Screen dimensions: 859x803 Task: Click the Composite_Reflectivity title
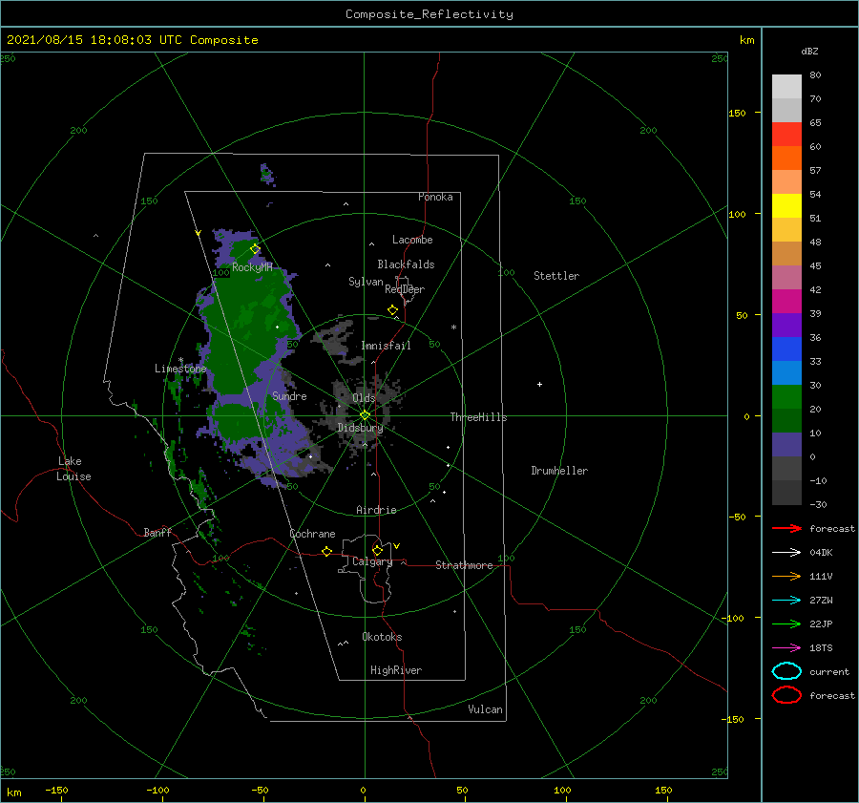pyautogui.click(x=429, y=14)
